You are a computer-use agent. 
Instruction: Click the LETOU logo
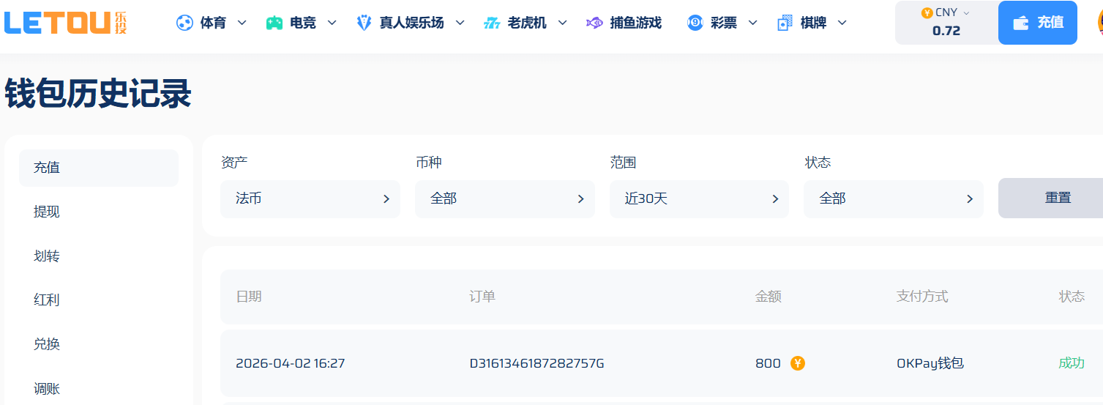(x=65, y=23)
